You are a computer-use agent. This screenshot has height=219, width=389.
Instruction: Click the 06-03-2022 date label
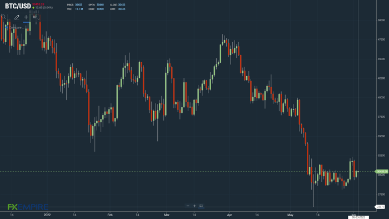click(358, 217)
